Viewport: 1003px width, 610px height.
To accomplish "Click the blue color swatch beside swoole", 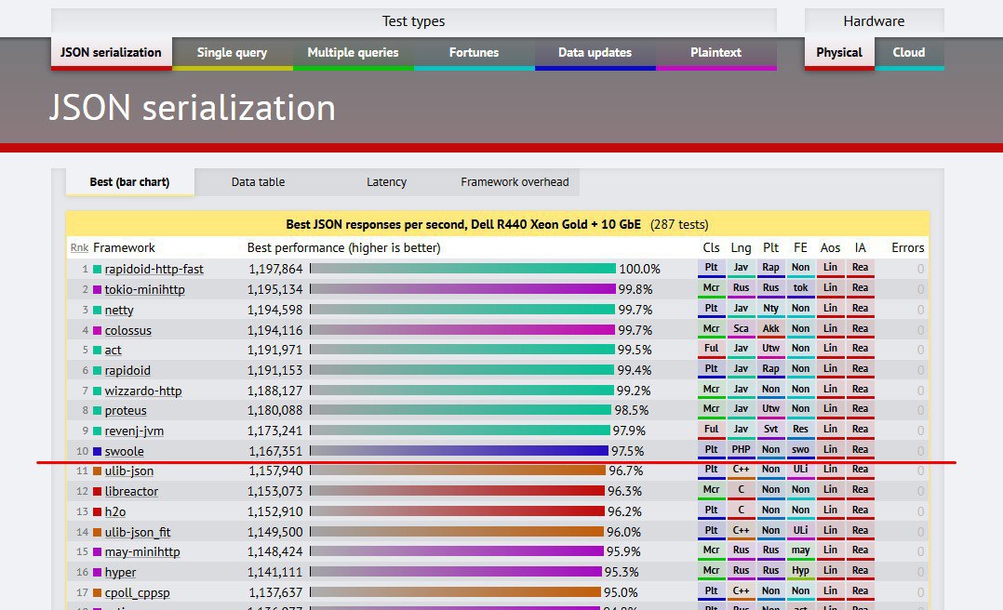I will click(97, 451).
